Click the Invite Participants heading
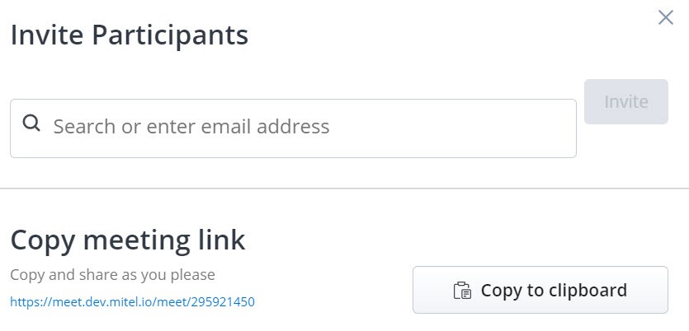689x331 pixels. [x=129, y=35]
